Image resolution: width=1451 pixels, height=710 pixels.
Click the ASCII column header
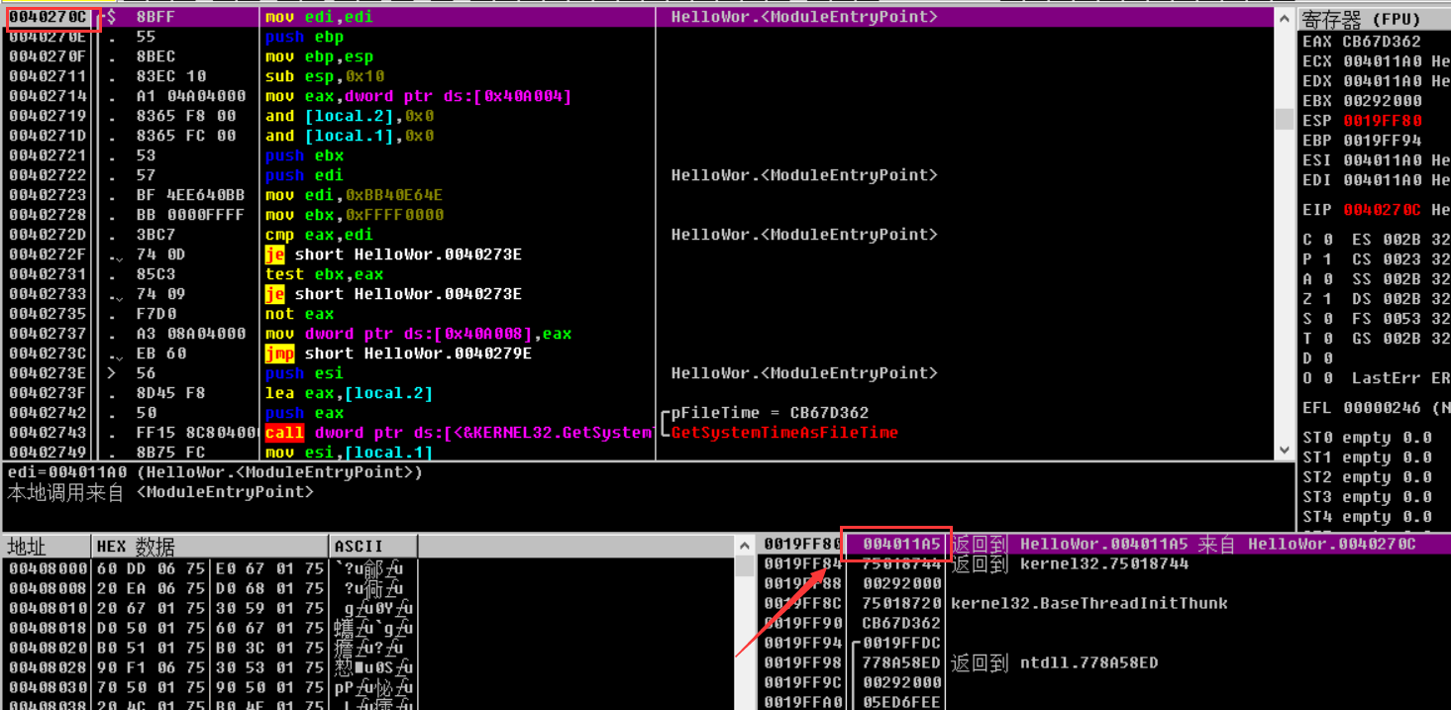tap(373, 546)
